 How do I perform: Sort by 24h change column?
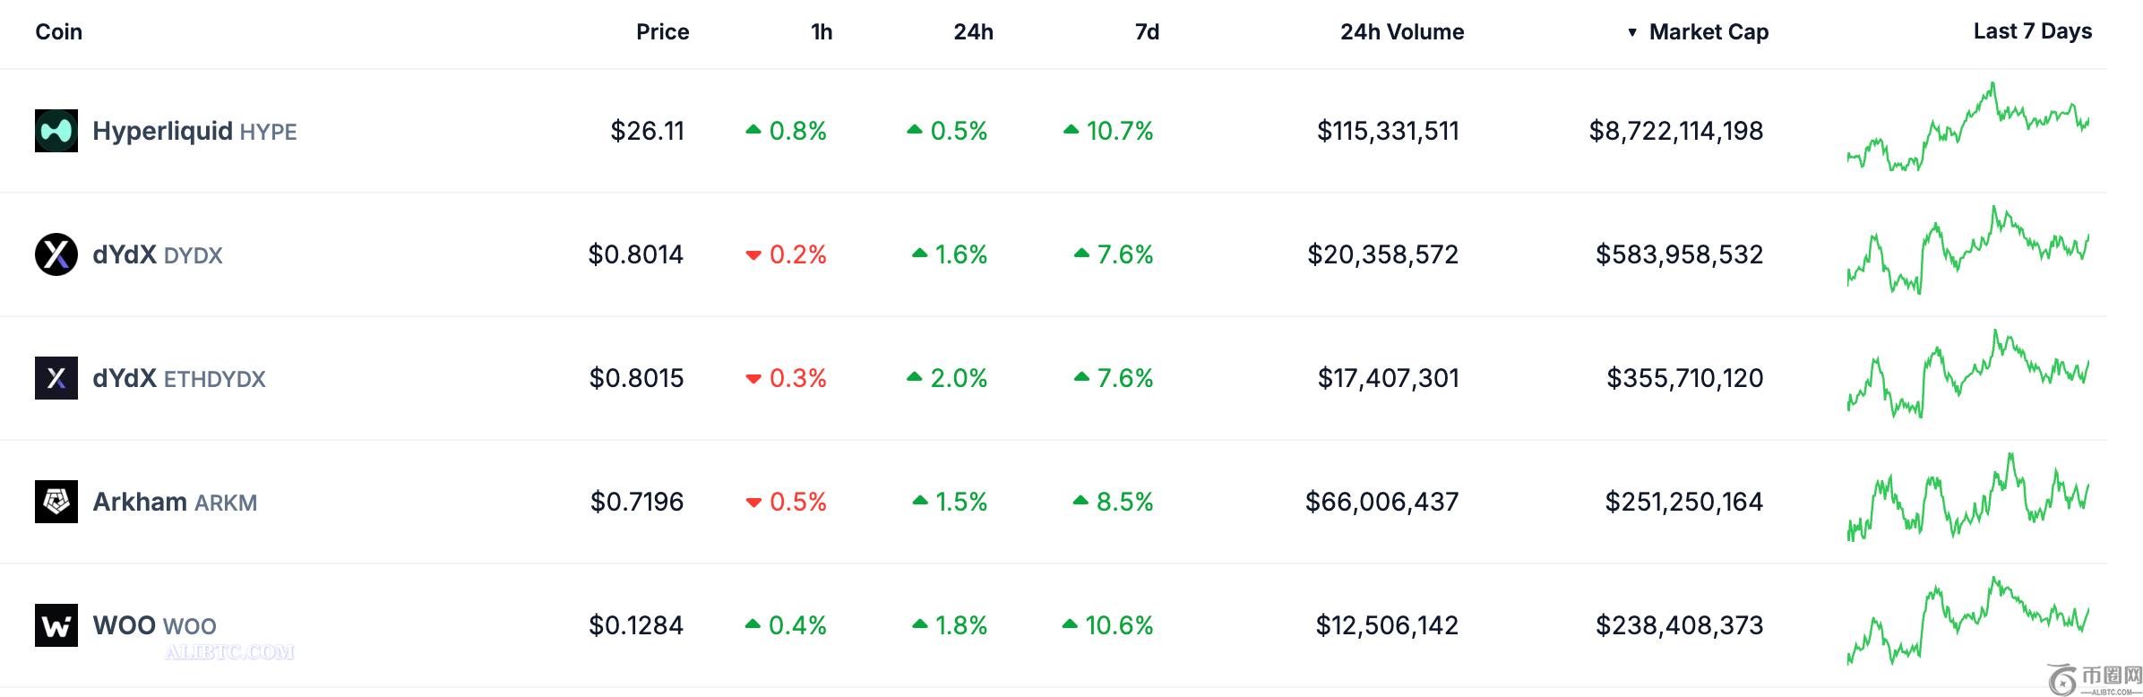pyautogui.click(x=973, y=32)
